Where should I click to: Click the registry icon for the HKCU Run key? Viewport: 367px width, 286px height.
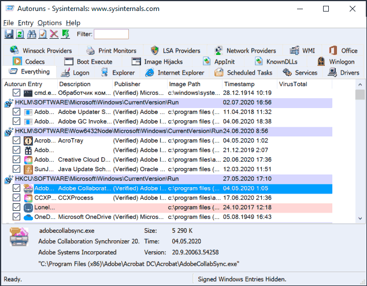[x=9, y=179]
